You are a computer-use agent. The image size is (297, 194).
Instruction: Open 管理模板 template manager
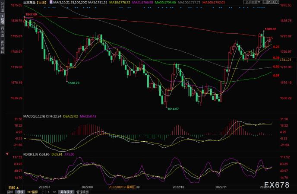pos(82,192)
